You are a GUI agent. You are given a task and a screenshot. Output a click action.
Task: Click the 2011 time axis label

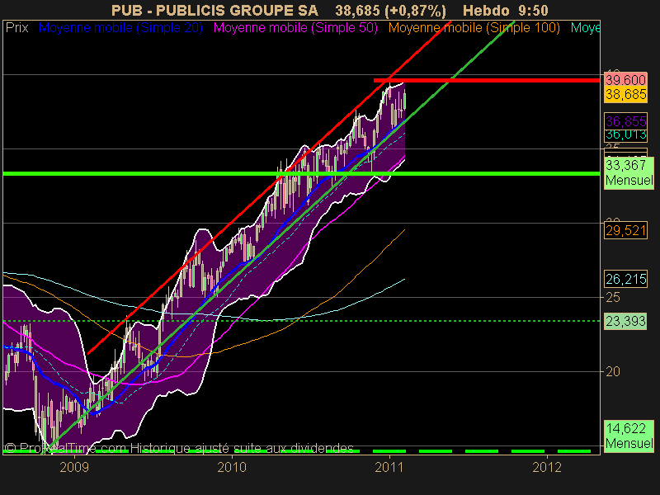389,467
